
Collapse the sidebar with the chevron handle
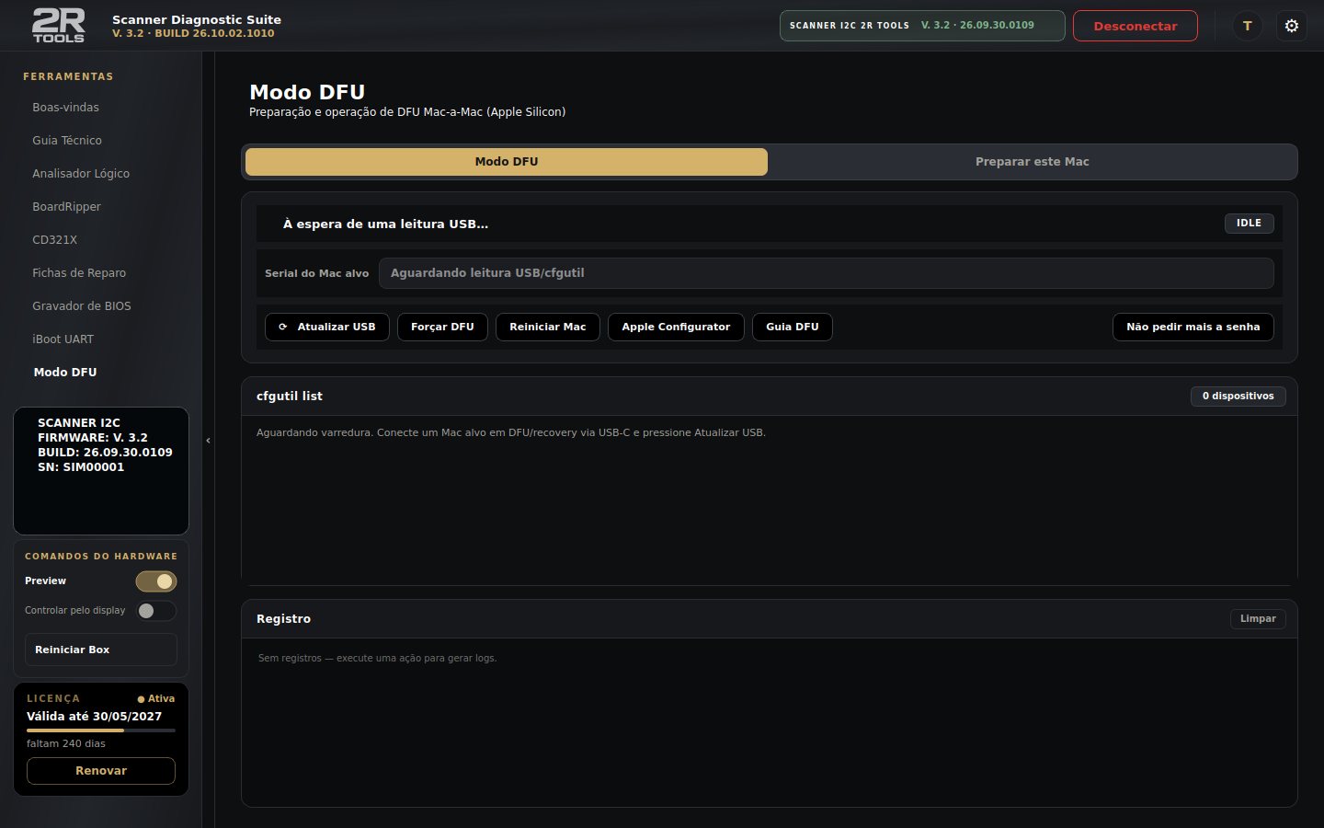point(208,441)
